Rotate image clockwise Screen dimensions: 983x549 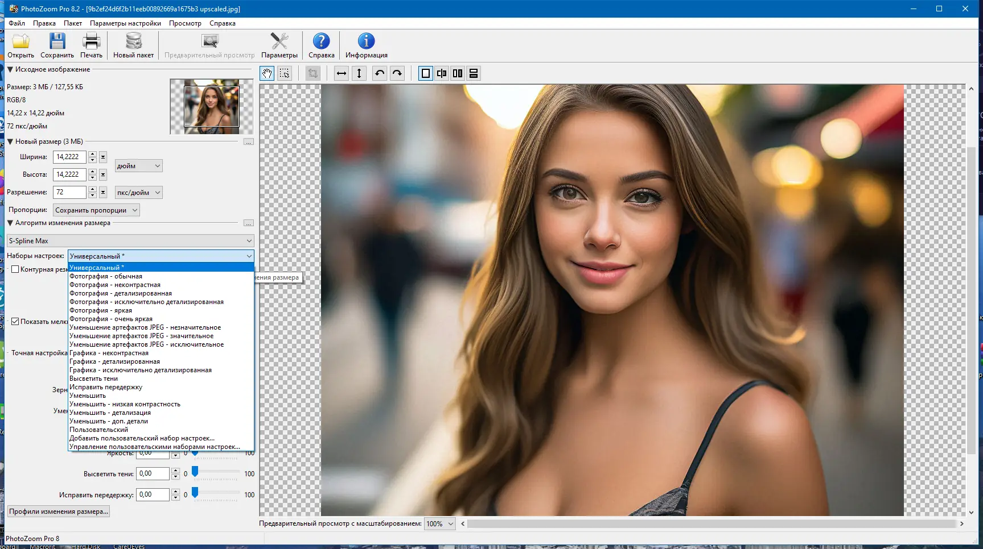click(x=397, y=73)
